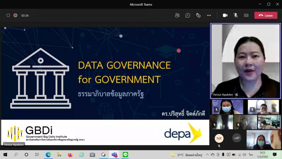Launch Microsoft Edge from the taskbar

48,155
